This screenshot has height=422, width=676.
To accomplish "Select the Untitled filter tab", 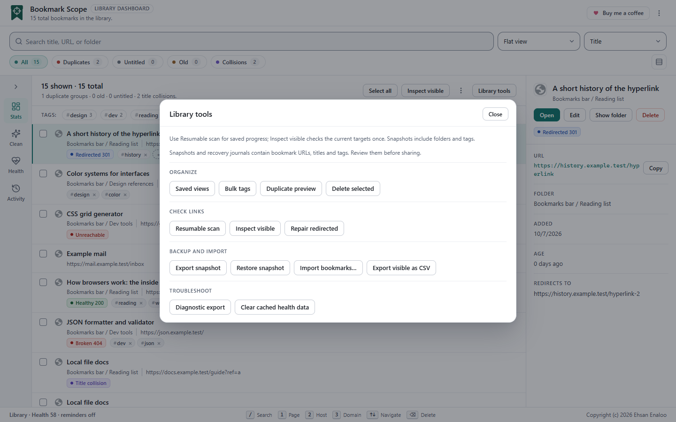I will [x=138, y=62].
